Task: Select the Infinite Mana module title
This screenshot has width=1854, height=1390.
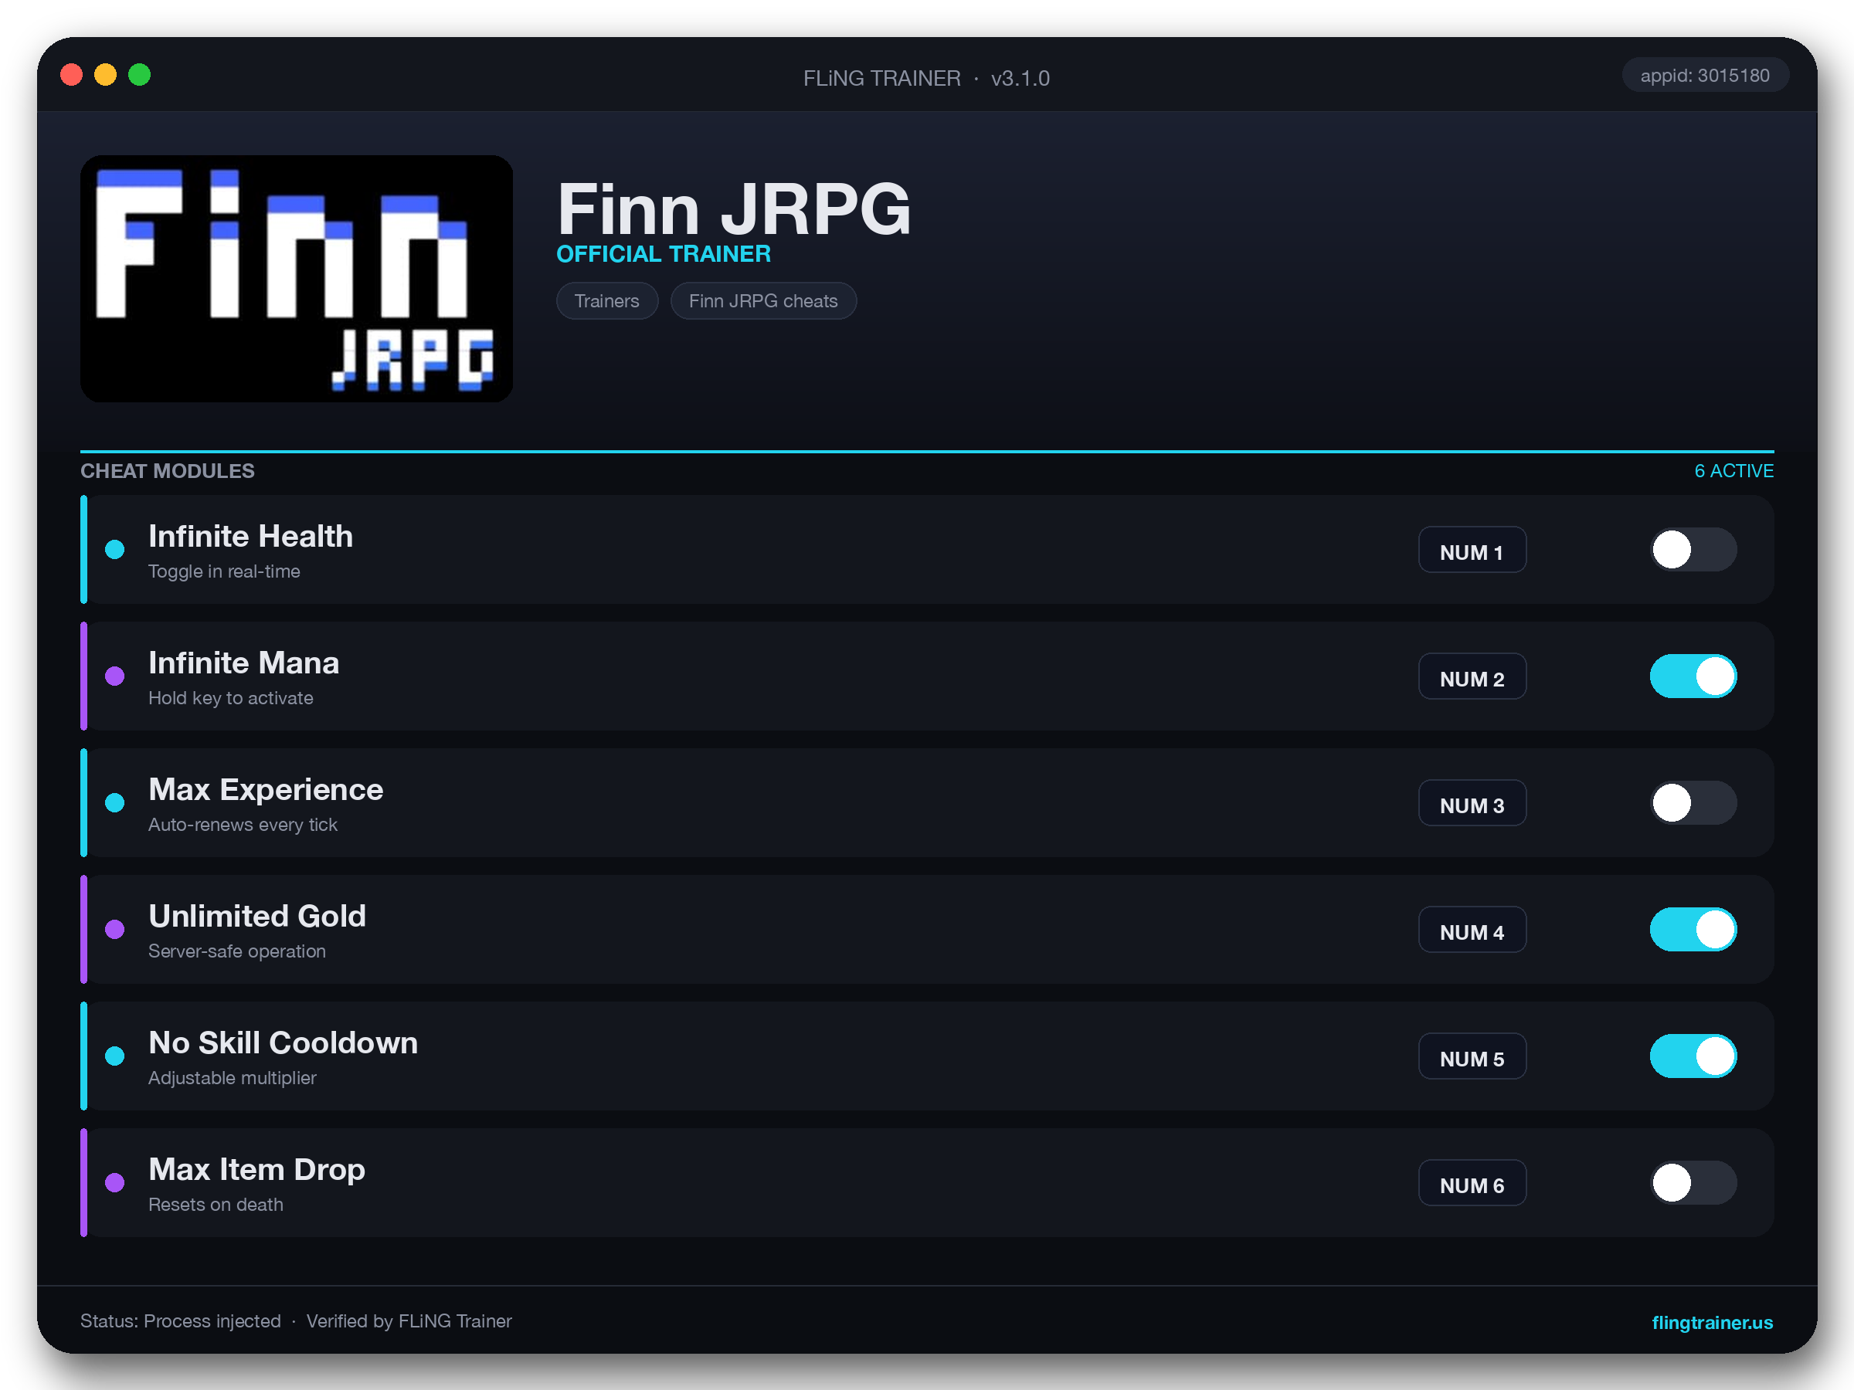Action: pyautogui.click(x=244, y=663)
